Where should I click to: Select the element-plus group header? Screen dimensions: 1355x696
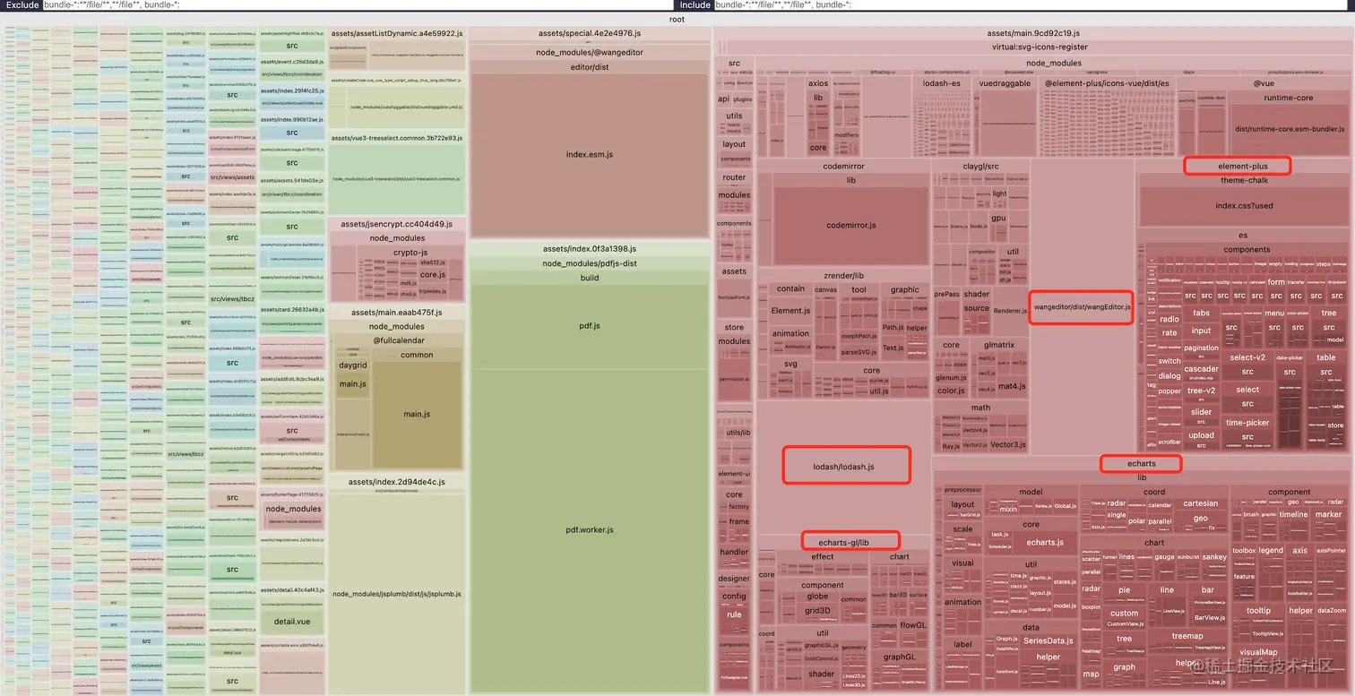(x=1242, y=167)
